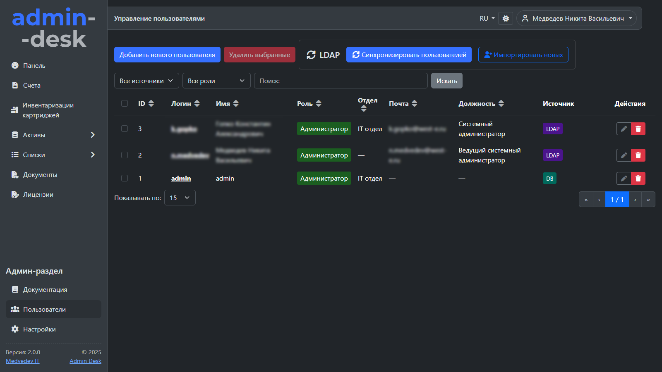The width and height of the screenshot is (662, 372).
Task: Click edit pencil icon for user ID 3
Action: pyautogui.click(x=624, y=129)
